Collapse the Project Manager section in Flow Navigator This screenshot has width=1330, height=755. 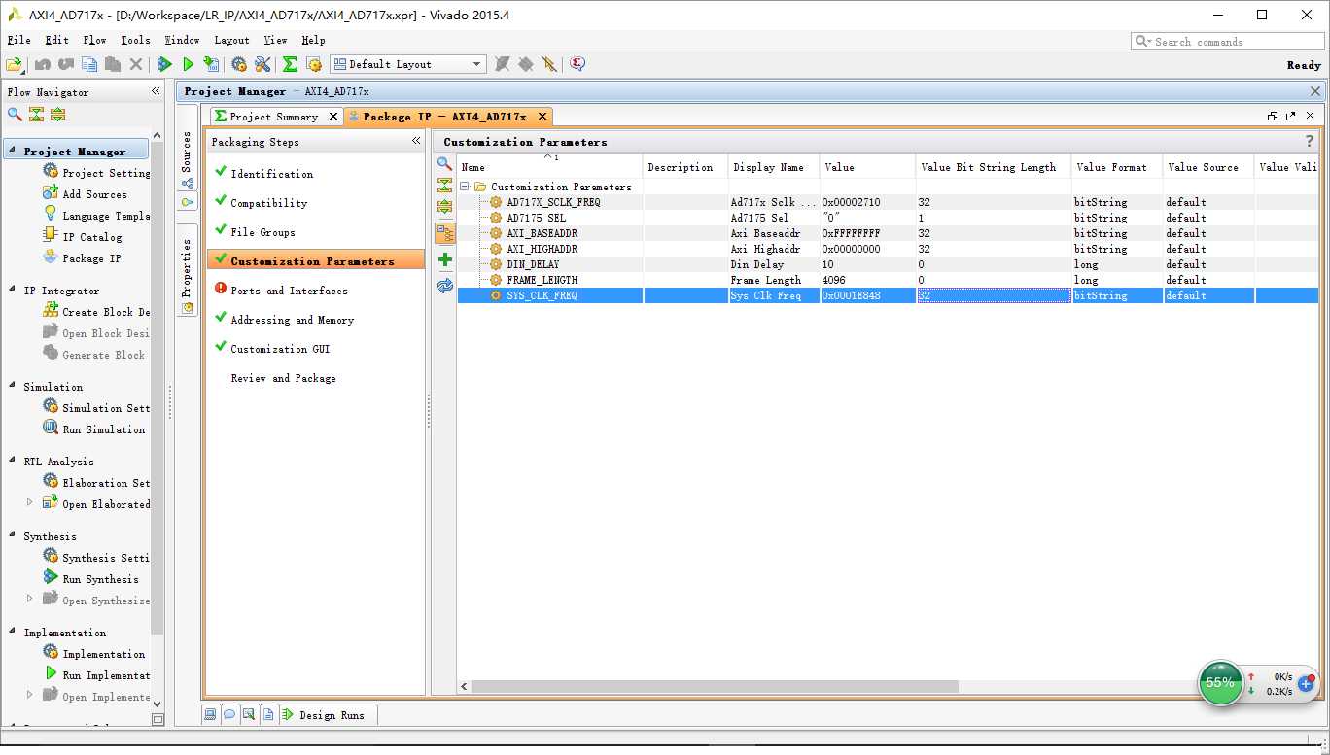click(x=12, y=151)
